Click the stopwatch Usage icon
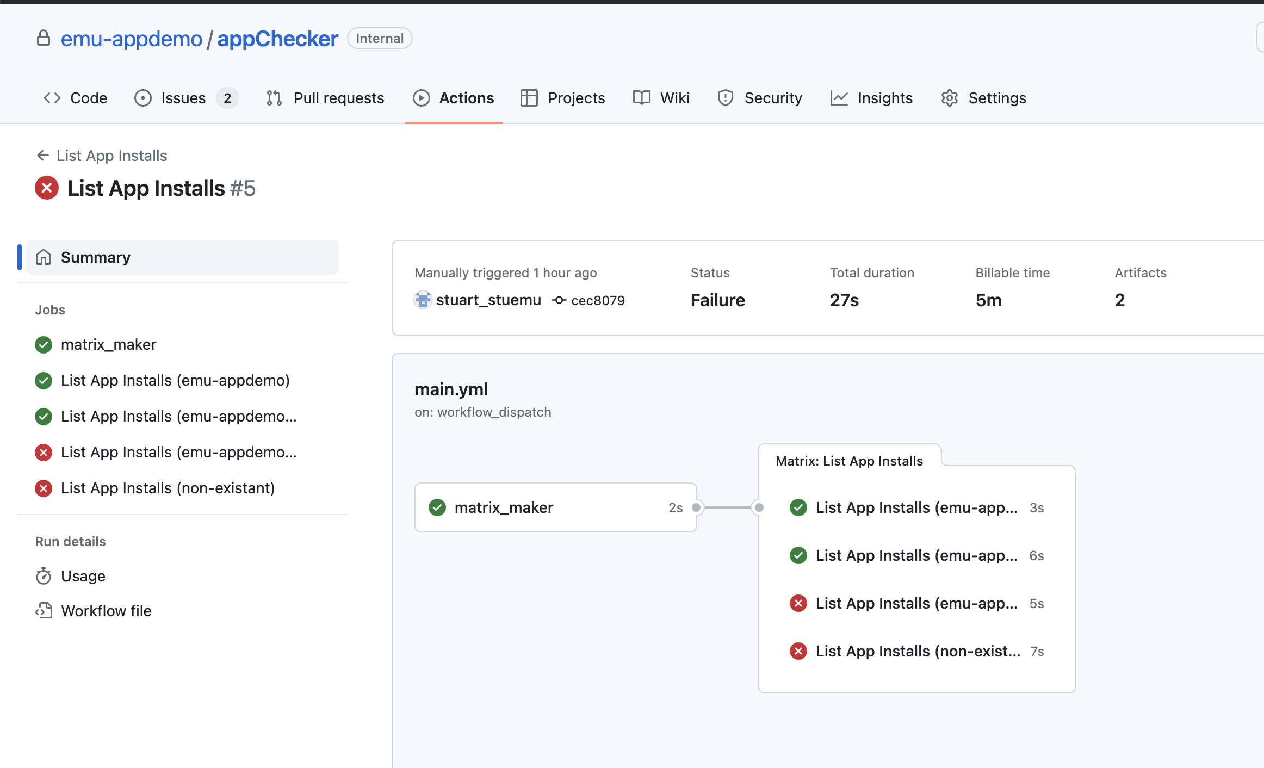 (44, 576)
